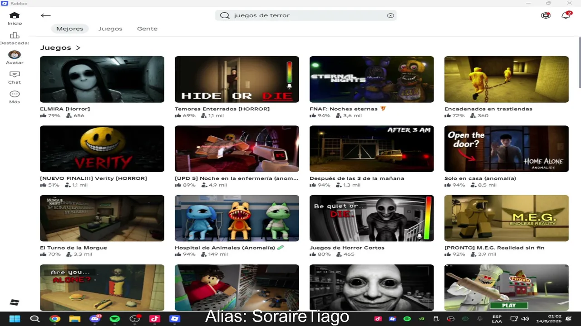
Task: Open the Noche en la enfermería thumbnail
Action: (x=237, y=149)
